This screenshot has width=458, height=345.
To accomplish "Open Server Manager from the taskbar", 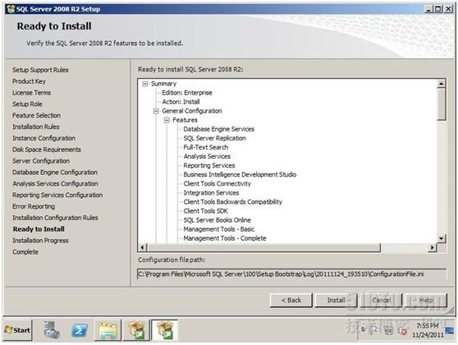I will pos(52,330).
